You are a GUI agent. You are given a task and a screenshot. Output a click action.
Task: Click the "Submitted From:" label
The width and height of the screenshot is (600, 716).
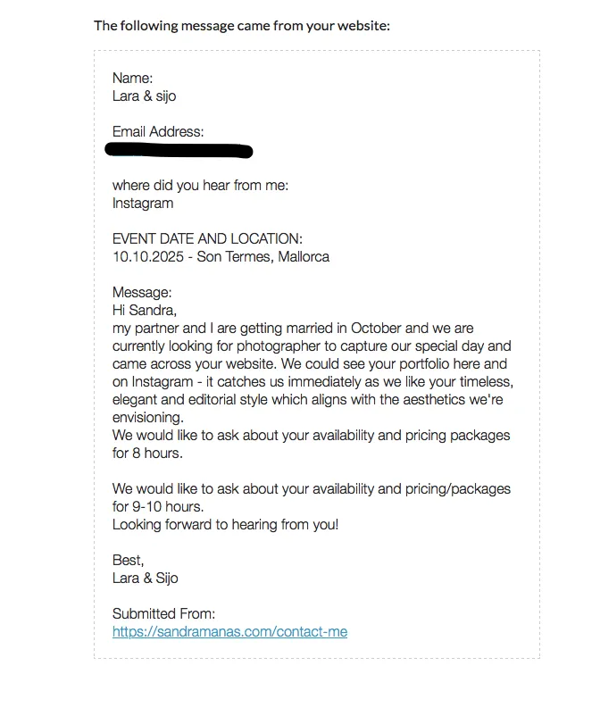[163, 614]
